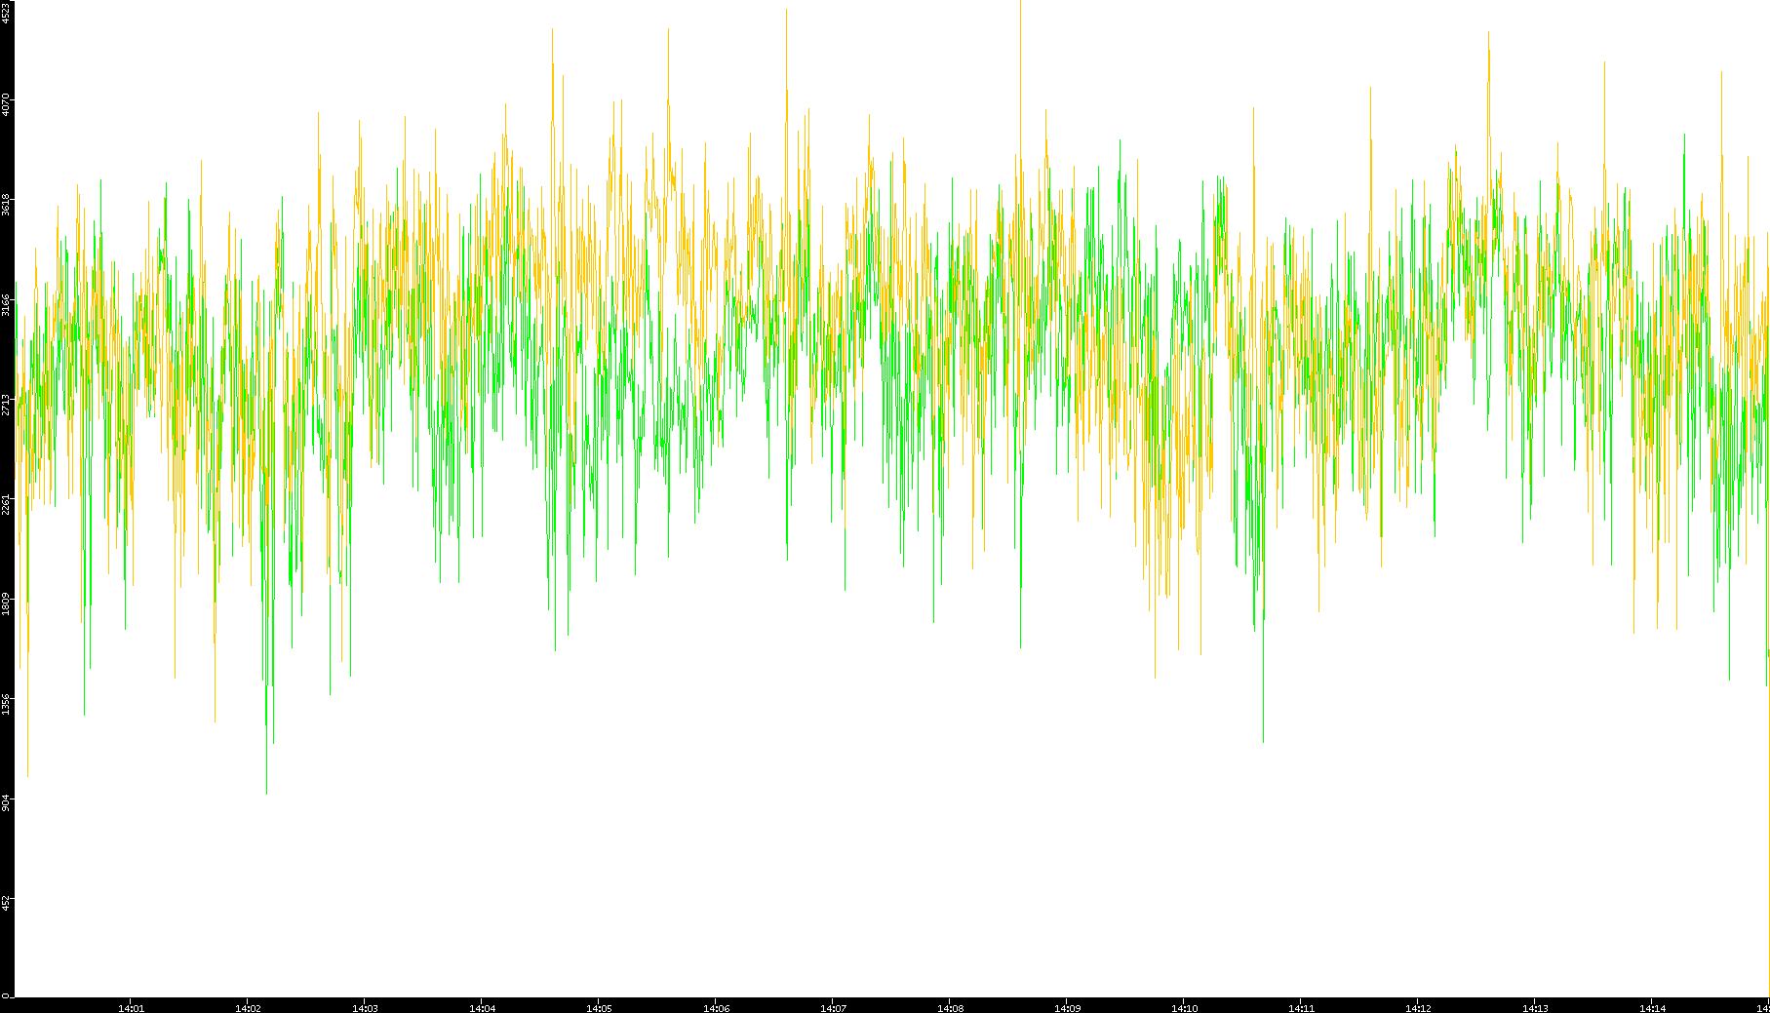This screenshot has height=1013, width=1770.
Task: Click the 4523 value on vertical axis
Action: pyautogui.click(x=6, y=12)
